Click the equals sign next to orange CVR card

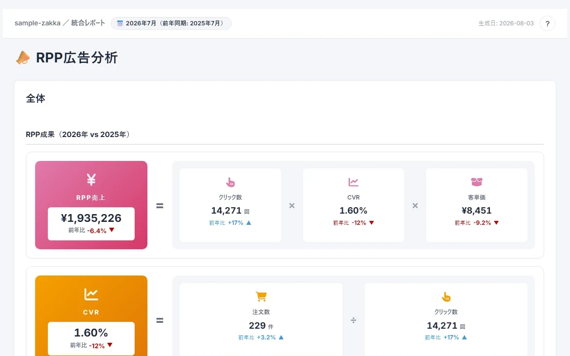tap(160, 321)
